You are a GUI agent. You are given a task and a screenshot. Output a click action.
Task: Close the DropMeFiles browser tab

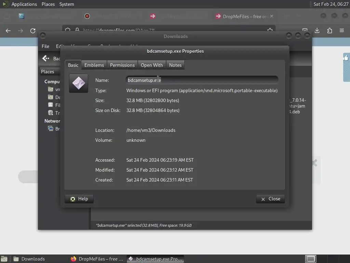click(272, 16)
